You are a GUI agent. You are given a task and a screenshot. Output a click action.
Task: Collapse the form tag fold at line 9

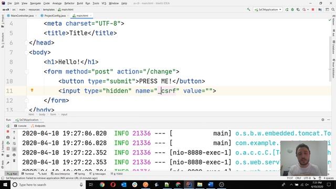[x=27, y=71]
